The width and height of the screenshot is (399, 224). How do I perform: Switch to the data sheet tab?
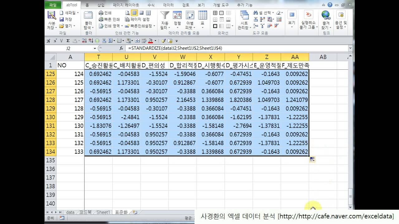coord(70,212)
